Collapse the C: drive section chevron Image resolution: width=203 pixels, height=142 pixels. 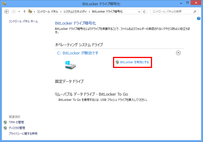178,53
